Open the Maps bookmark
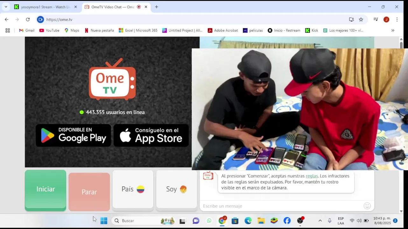408x229 pixels. (72, 31)
